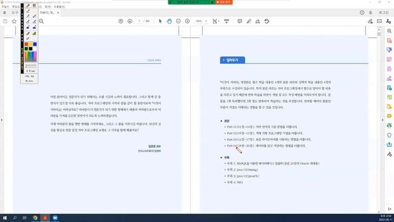Bookmark with the star icon
This screenshot has width=394, height=222.
pyautogui.click(x=14, y=22)
